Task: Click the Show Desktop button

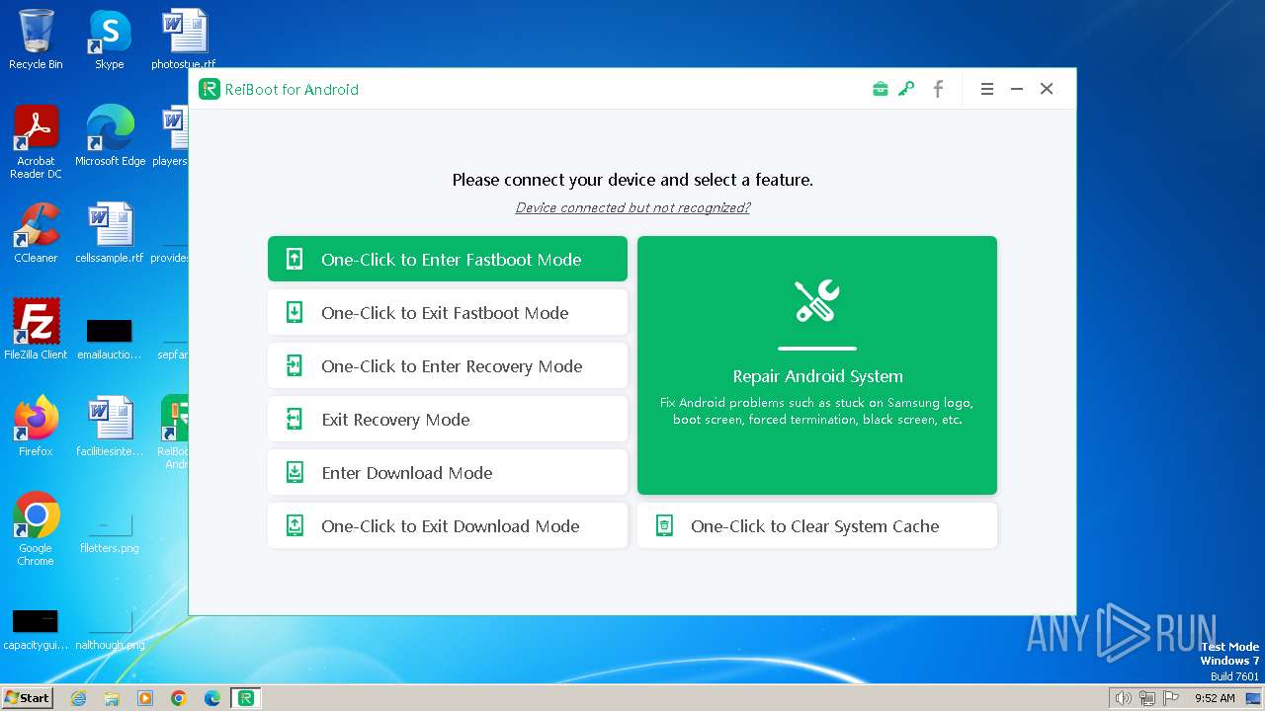Action: tap(1254, 698)
